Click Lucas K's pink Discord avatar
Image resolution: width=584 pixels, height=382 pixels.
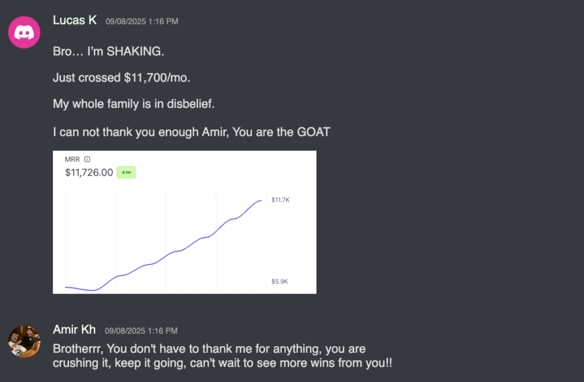point(24,32)
